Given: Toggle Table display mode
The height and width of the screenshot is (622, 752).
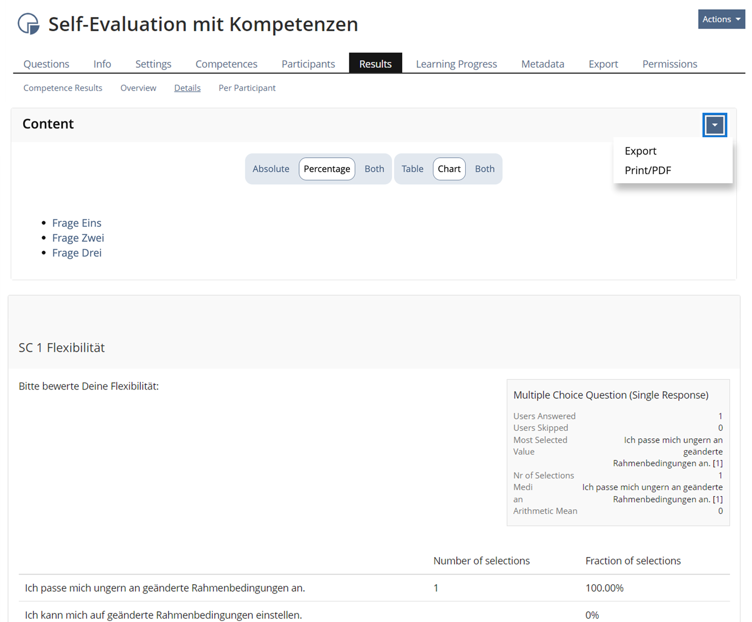Looking at the screenshot, I should point(412,169).
